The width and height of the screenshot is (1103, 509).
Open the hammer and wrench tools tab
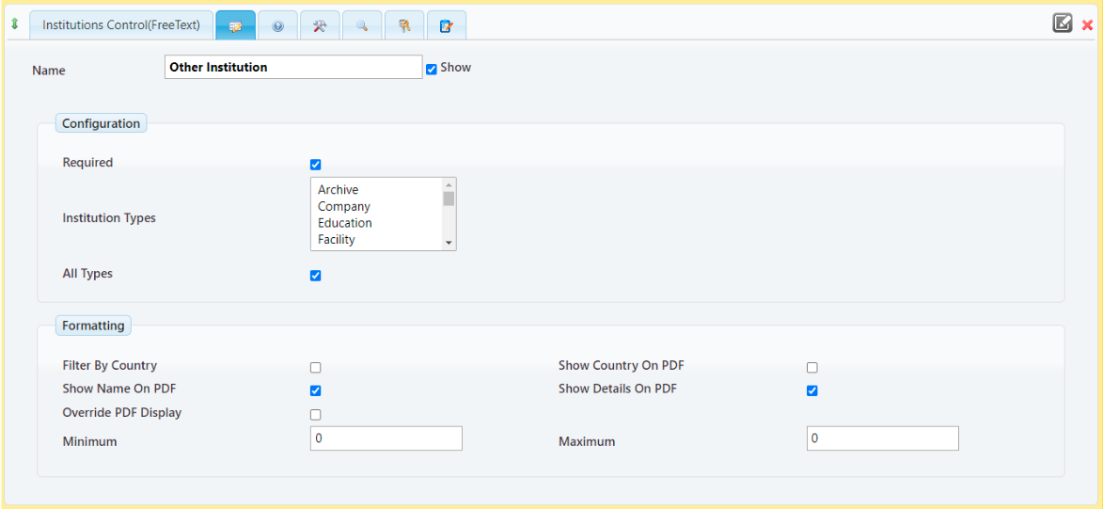point(320,26)
